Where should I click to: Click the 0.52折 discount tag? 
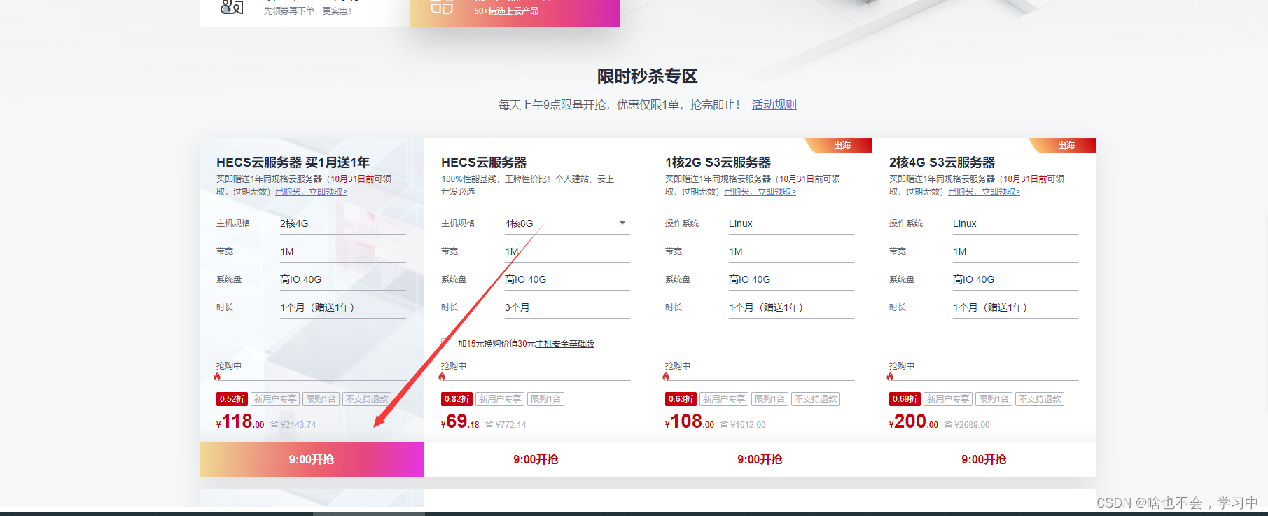[x=232, y=399]
